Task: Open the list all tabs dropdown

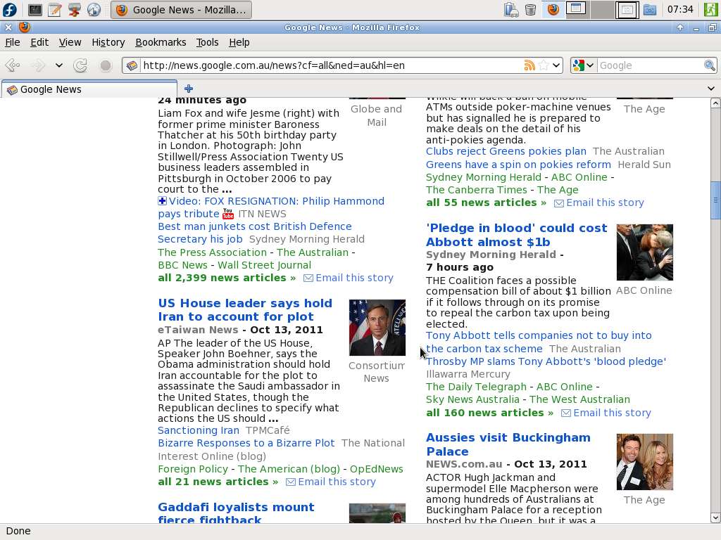Action: point(711,88)
